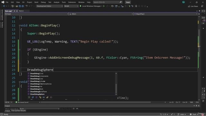
Task: Click the Save toolbar icon
Action: pos(20,6)
